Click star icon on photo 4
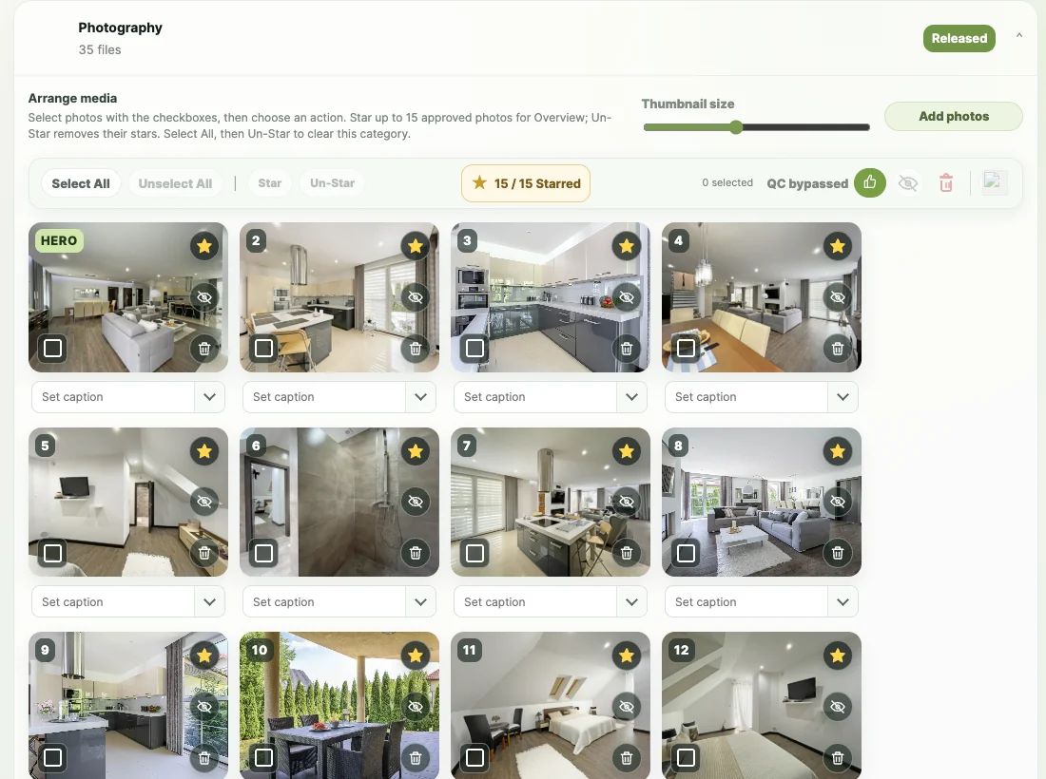Screen dimensions: 1046x779 point(837,246)
